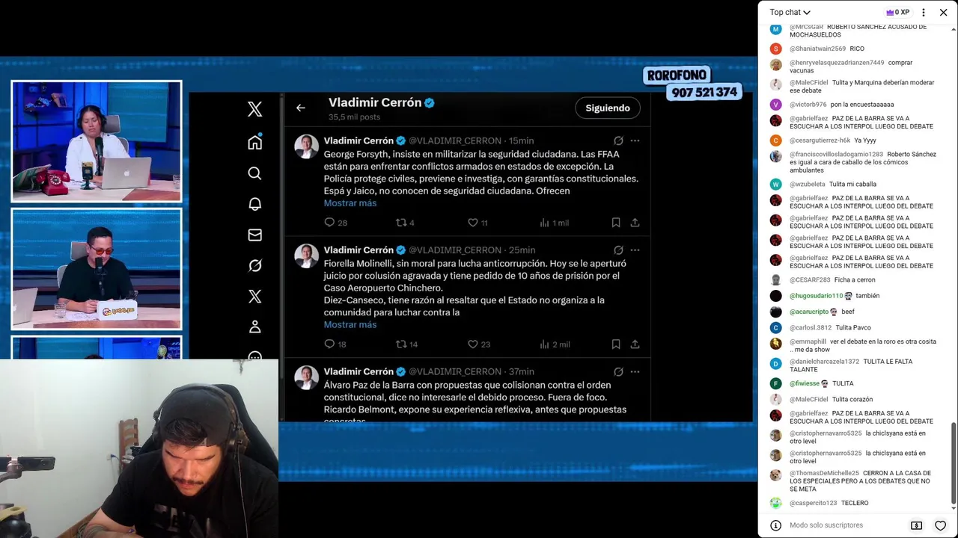Click the chat message input field
958x538 pixels.
(843, 525)
